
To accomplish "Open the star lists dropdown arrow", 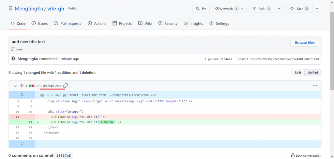I will (x=317, y=9).
